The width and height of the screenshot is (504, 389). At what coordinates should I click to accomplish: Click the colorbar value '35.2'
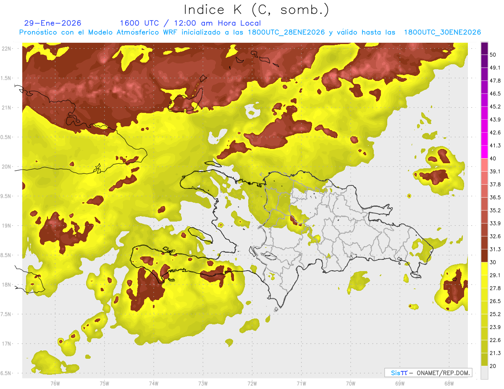495,210
